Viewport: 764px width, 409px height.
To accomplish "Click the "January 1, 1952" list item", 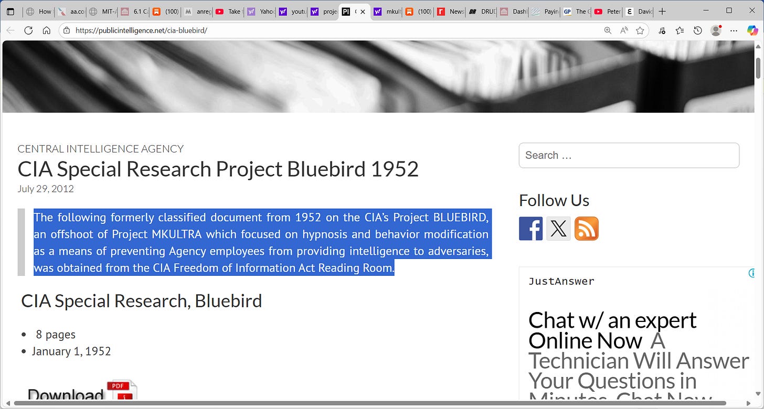I will point(71,351).
